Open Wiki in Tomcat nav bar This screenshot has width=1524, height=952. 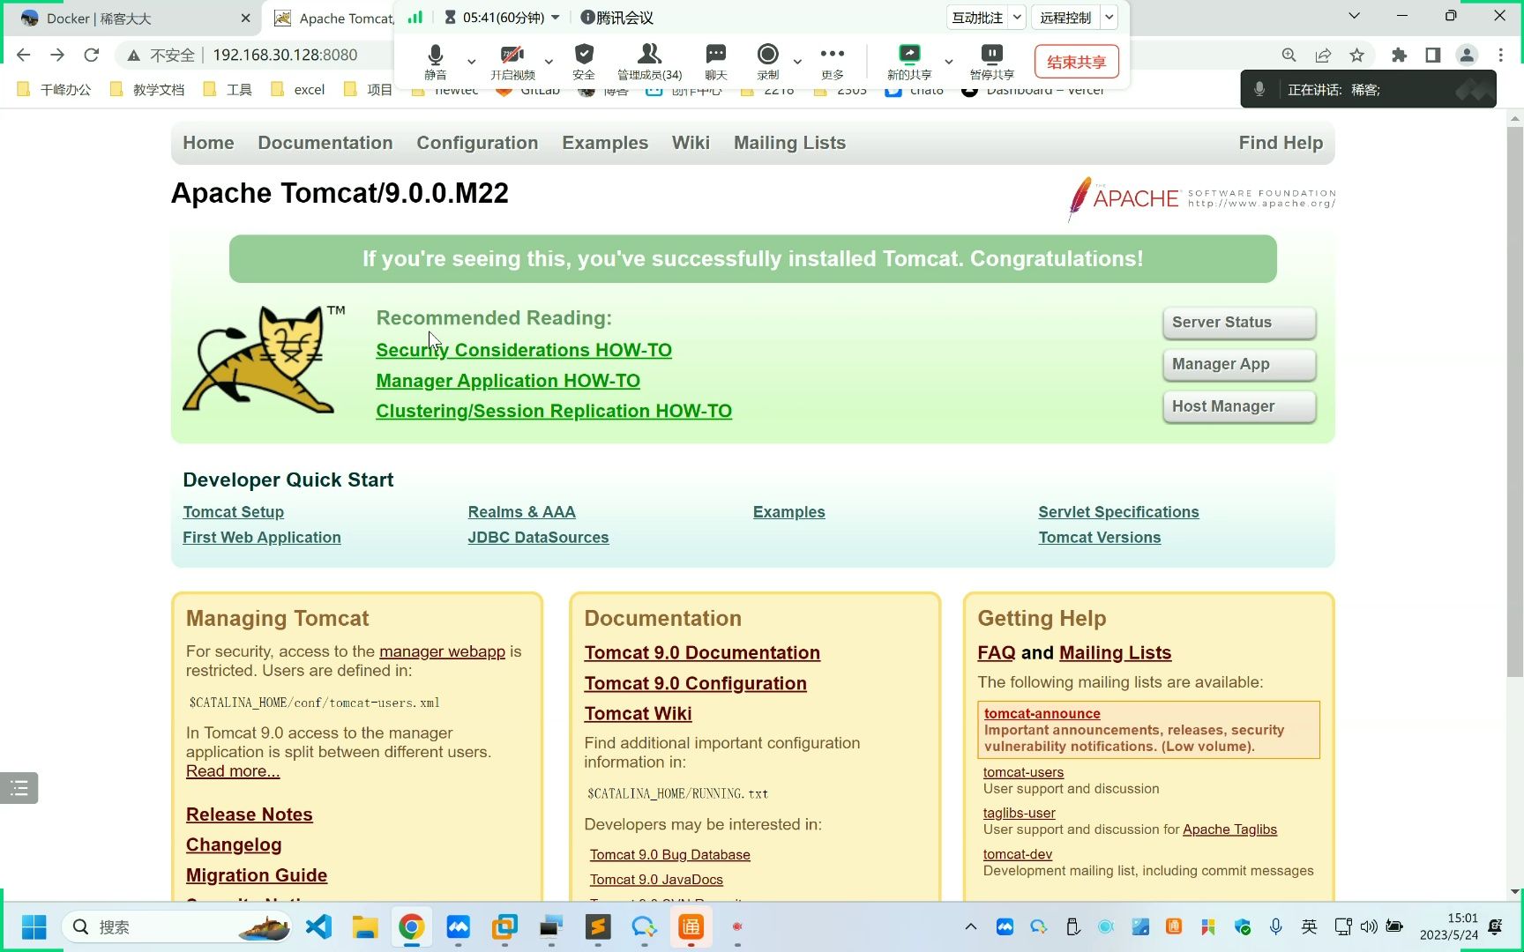click(691, 143)
